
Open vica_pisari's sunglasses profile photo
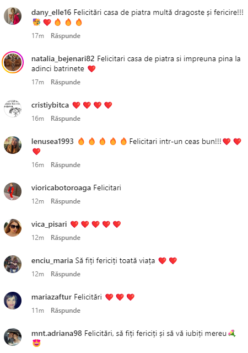13,228
